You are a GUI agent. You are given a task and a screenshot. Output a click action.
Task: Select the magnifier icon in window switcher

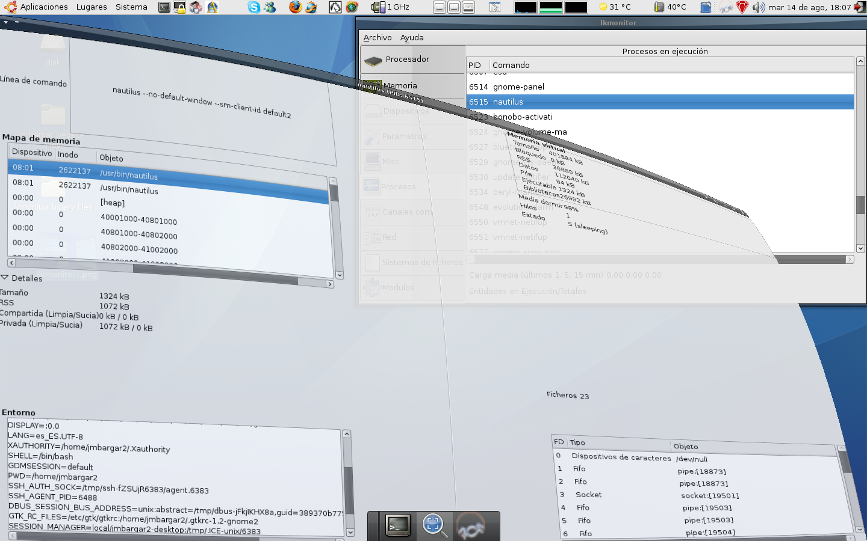(433, 525)
